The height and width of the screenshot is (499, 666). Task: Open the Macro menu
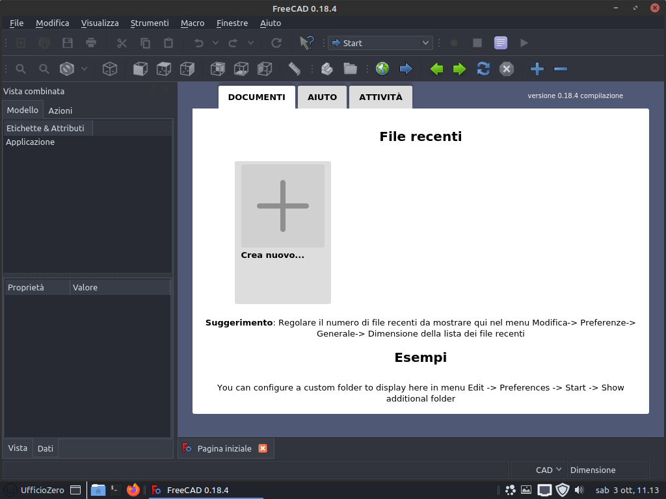tap(193, 23)
